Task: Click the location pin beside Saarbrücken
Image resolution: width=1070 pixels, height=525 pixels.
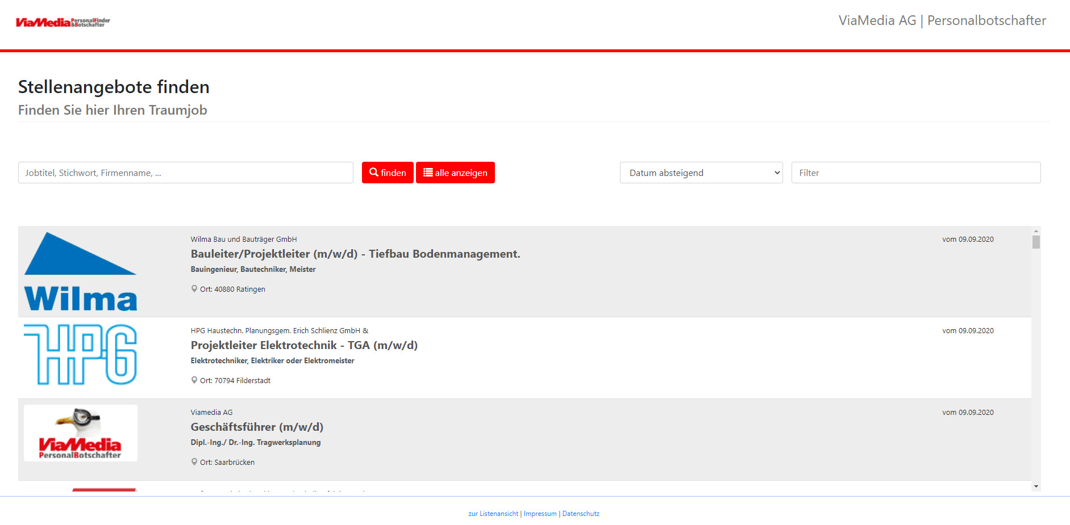Action: (194, 462)
